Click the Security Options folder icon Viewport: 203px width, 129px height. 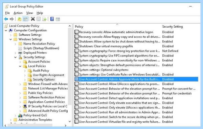[x=30, y=79]
